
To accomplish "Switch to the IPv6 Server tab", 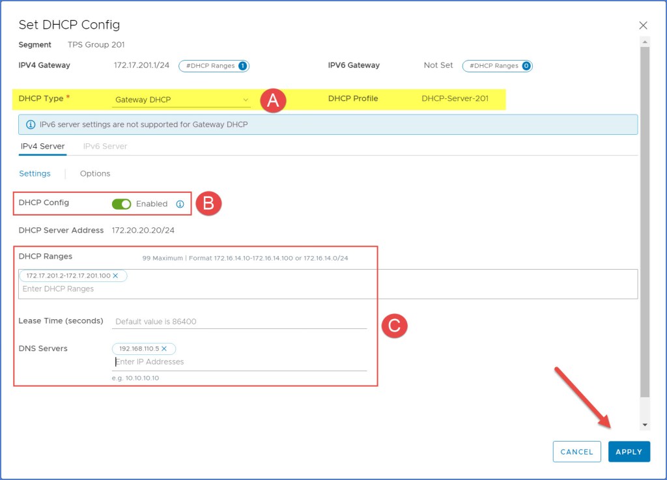I will click(x=105, y=147).
